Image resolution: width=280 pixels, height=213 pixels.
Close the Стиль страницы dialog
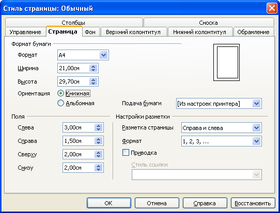pos(272,8)
